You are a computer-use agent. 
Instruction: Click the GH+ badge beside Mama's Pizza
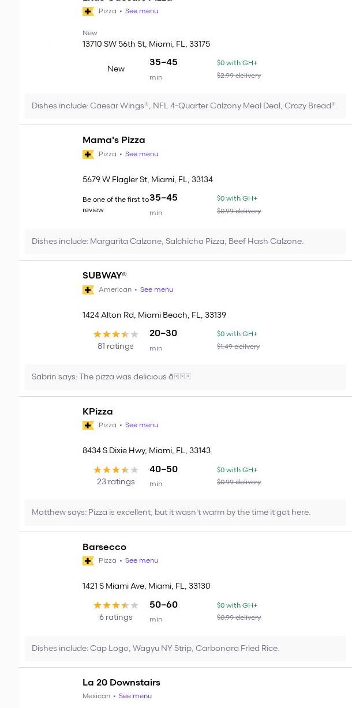click(x=88, y=155)
